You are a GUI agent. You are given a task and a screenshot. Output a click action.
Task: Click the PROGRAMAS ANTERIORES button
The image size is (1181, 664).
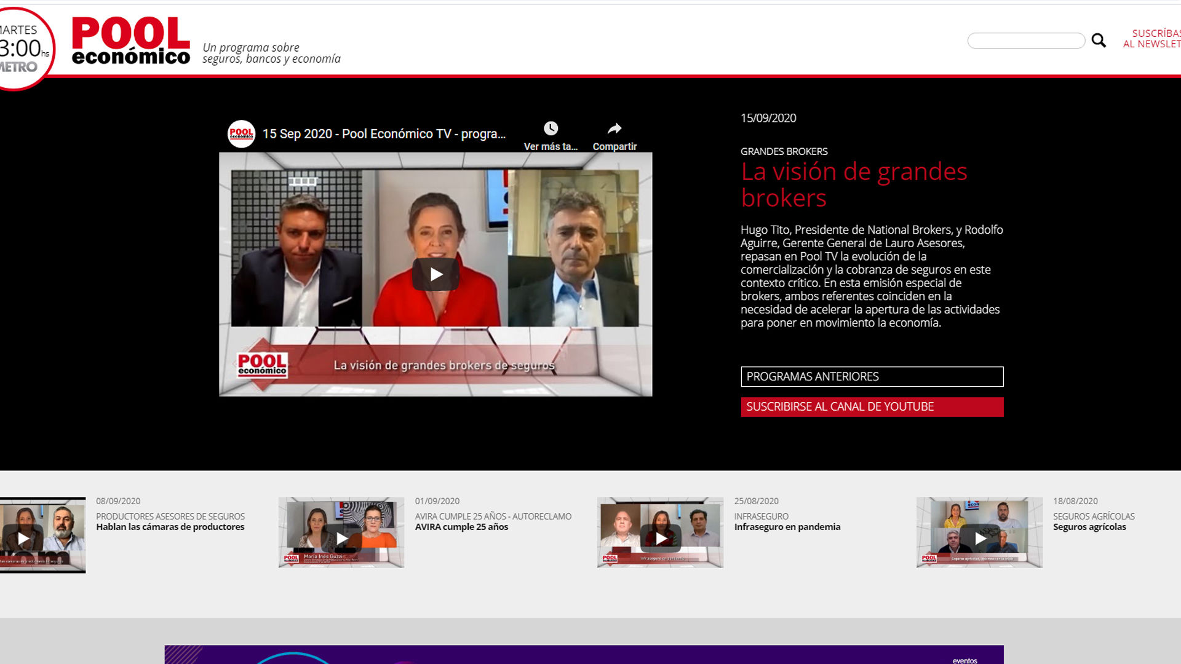[872, 376]
